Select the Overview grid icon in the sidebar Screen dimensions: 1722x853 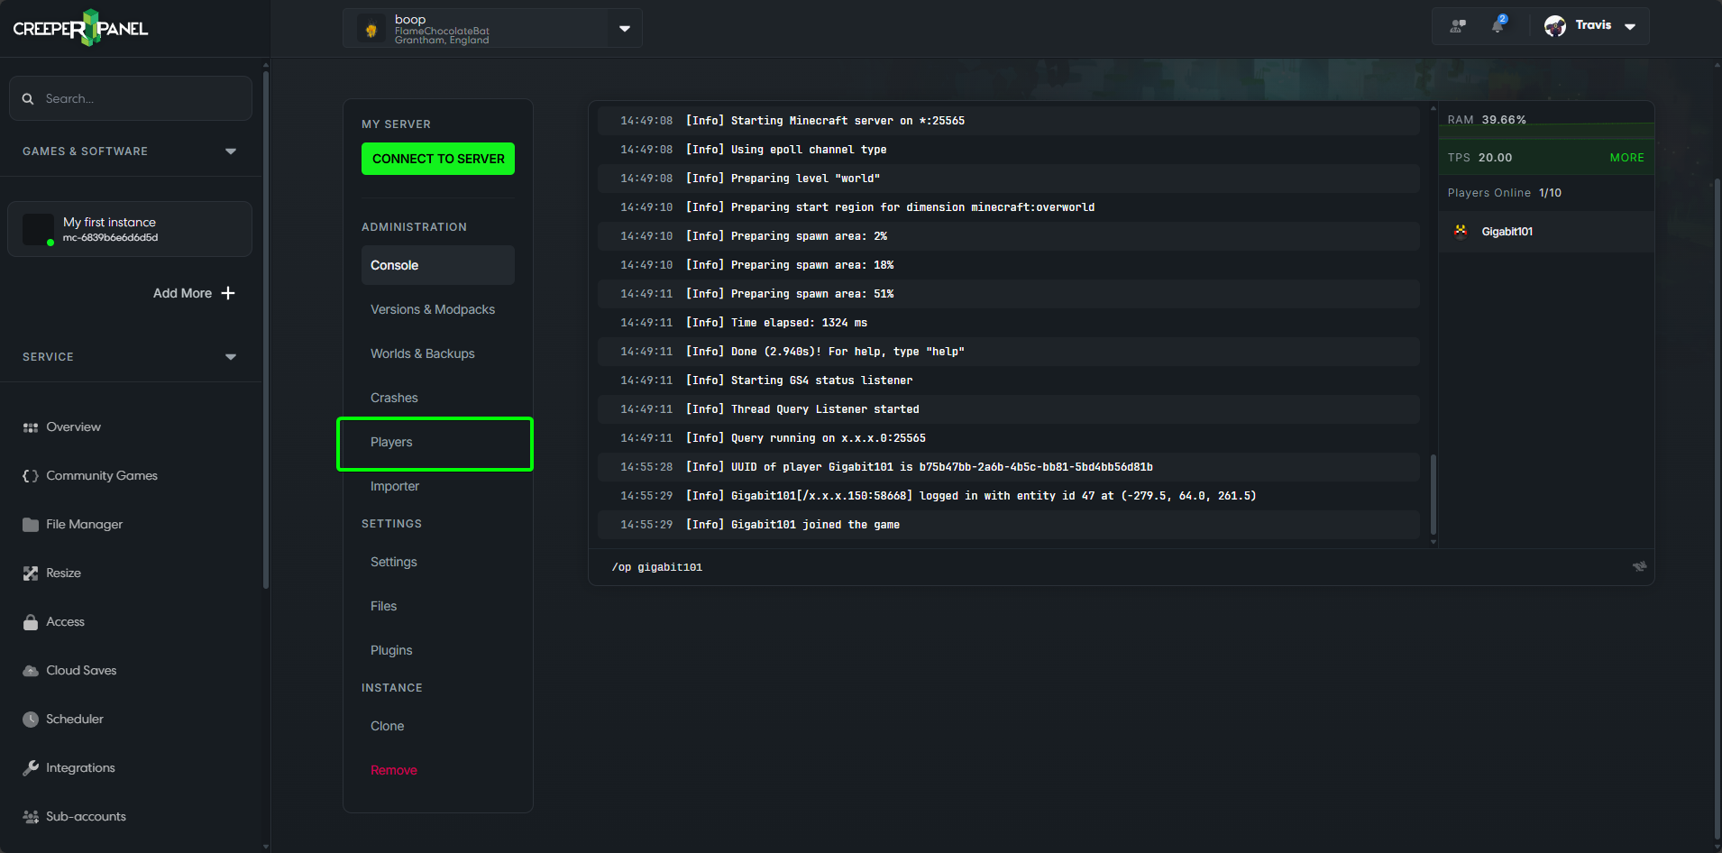point(30,426)
